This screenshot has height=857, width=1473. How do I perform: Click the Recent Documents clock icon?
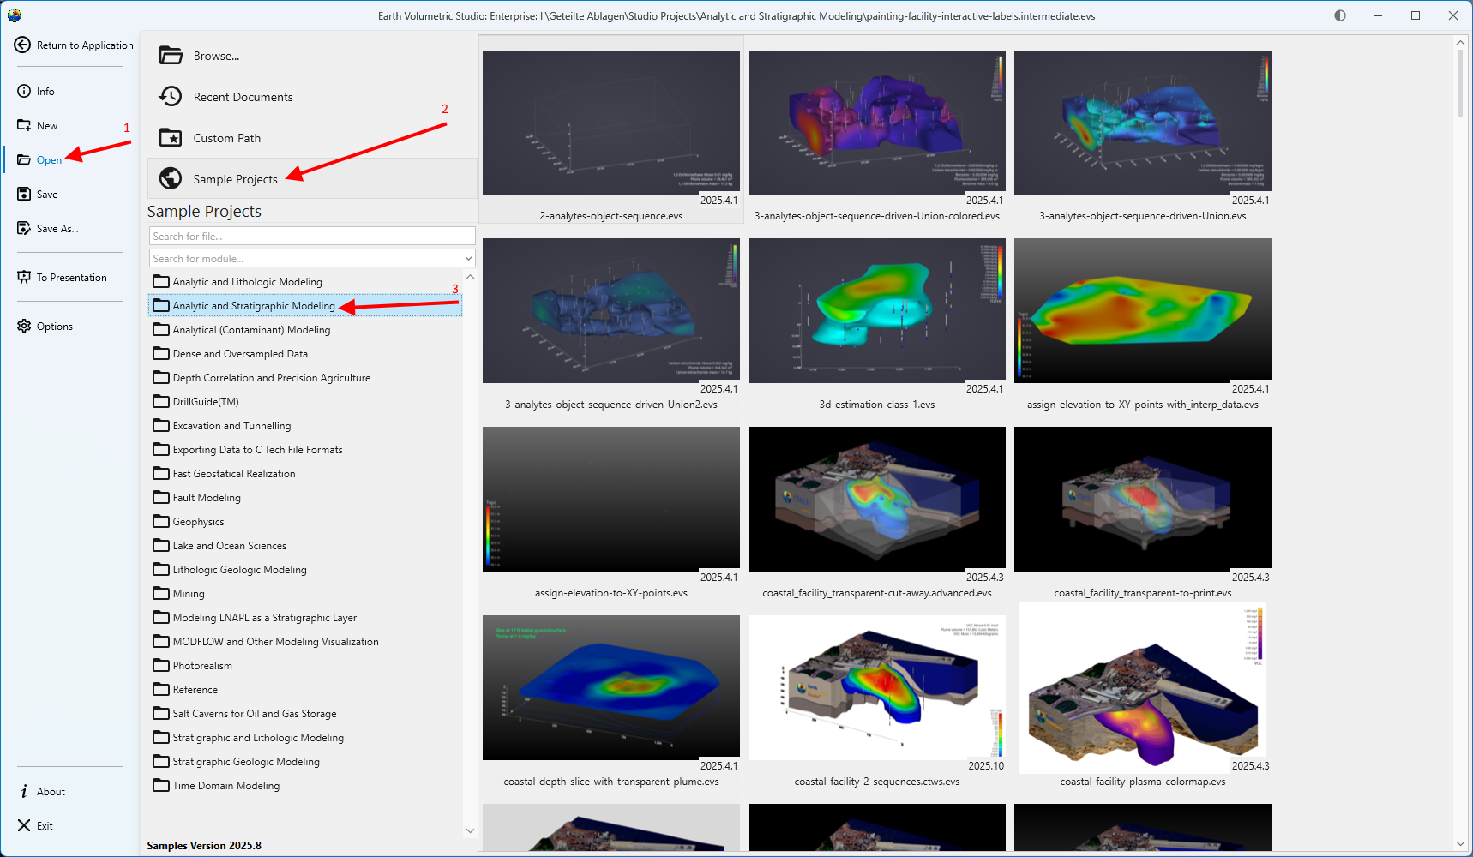pos(171,97)
